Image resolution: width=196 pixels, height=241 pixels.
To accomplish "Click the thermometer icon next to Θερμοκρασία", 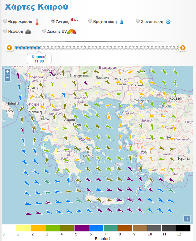I will click(37, 22).
